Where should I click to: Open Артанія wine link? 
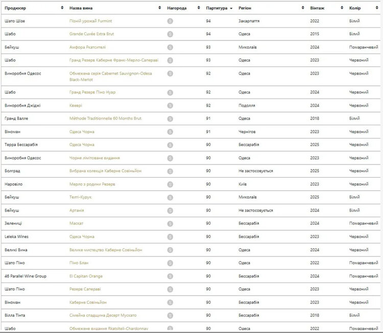(77, 210)
